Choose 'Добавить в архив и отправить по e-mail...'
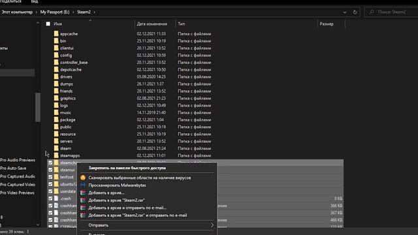This screenshot has height=235, width=418. (x=127, y=208)
